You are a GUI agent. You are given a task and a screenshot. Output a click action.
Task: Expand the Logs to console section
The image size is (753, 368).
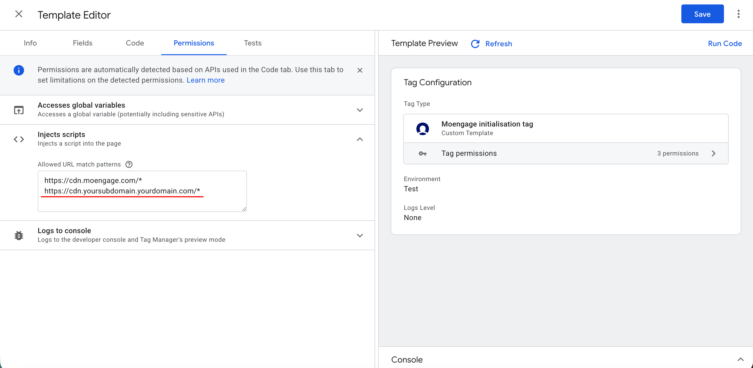click(360, 235)
